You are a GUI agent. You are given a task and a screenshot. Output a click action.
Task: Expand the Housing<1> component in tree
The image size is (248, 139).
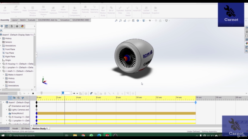coord(0,64)
